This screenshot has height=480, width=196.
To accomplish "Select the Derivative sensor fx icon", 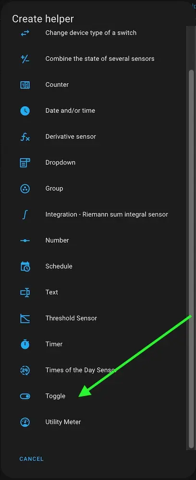I will (25, 136).
